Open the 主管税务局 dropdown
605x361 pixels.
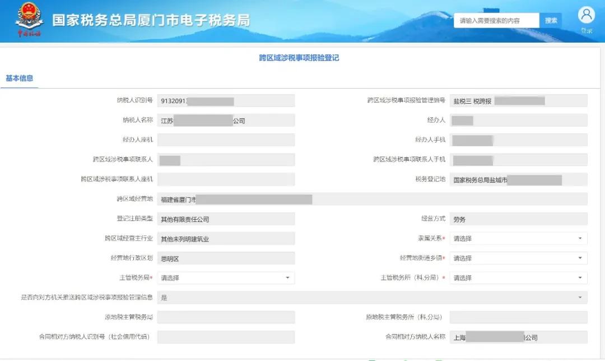(226, 277)
